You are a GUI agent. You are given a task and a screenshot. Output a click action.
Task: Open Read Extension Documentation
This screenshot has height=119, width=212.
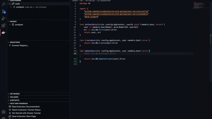coord(26,106)
